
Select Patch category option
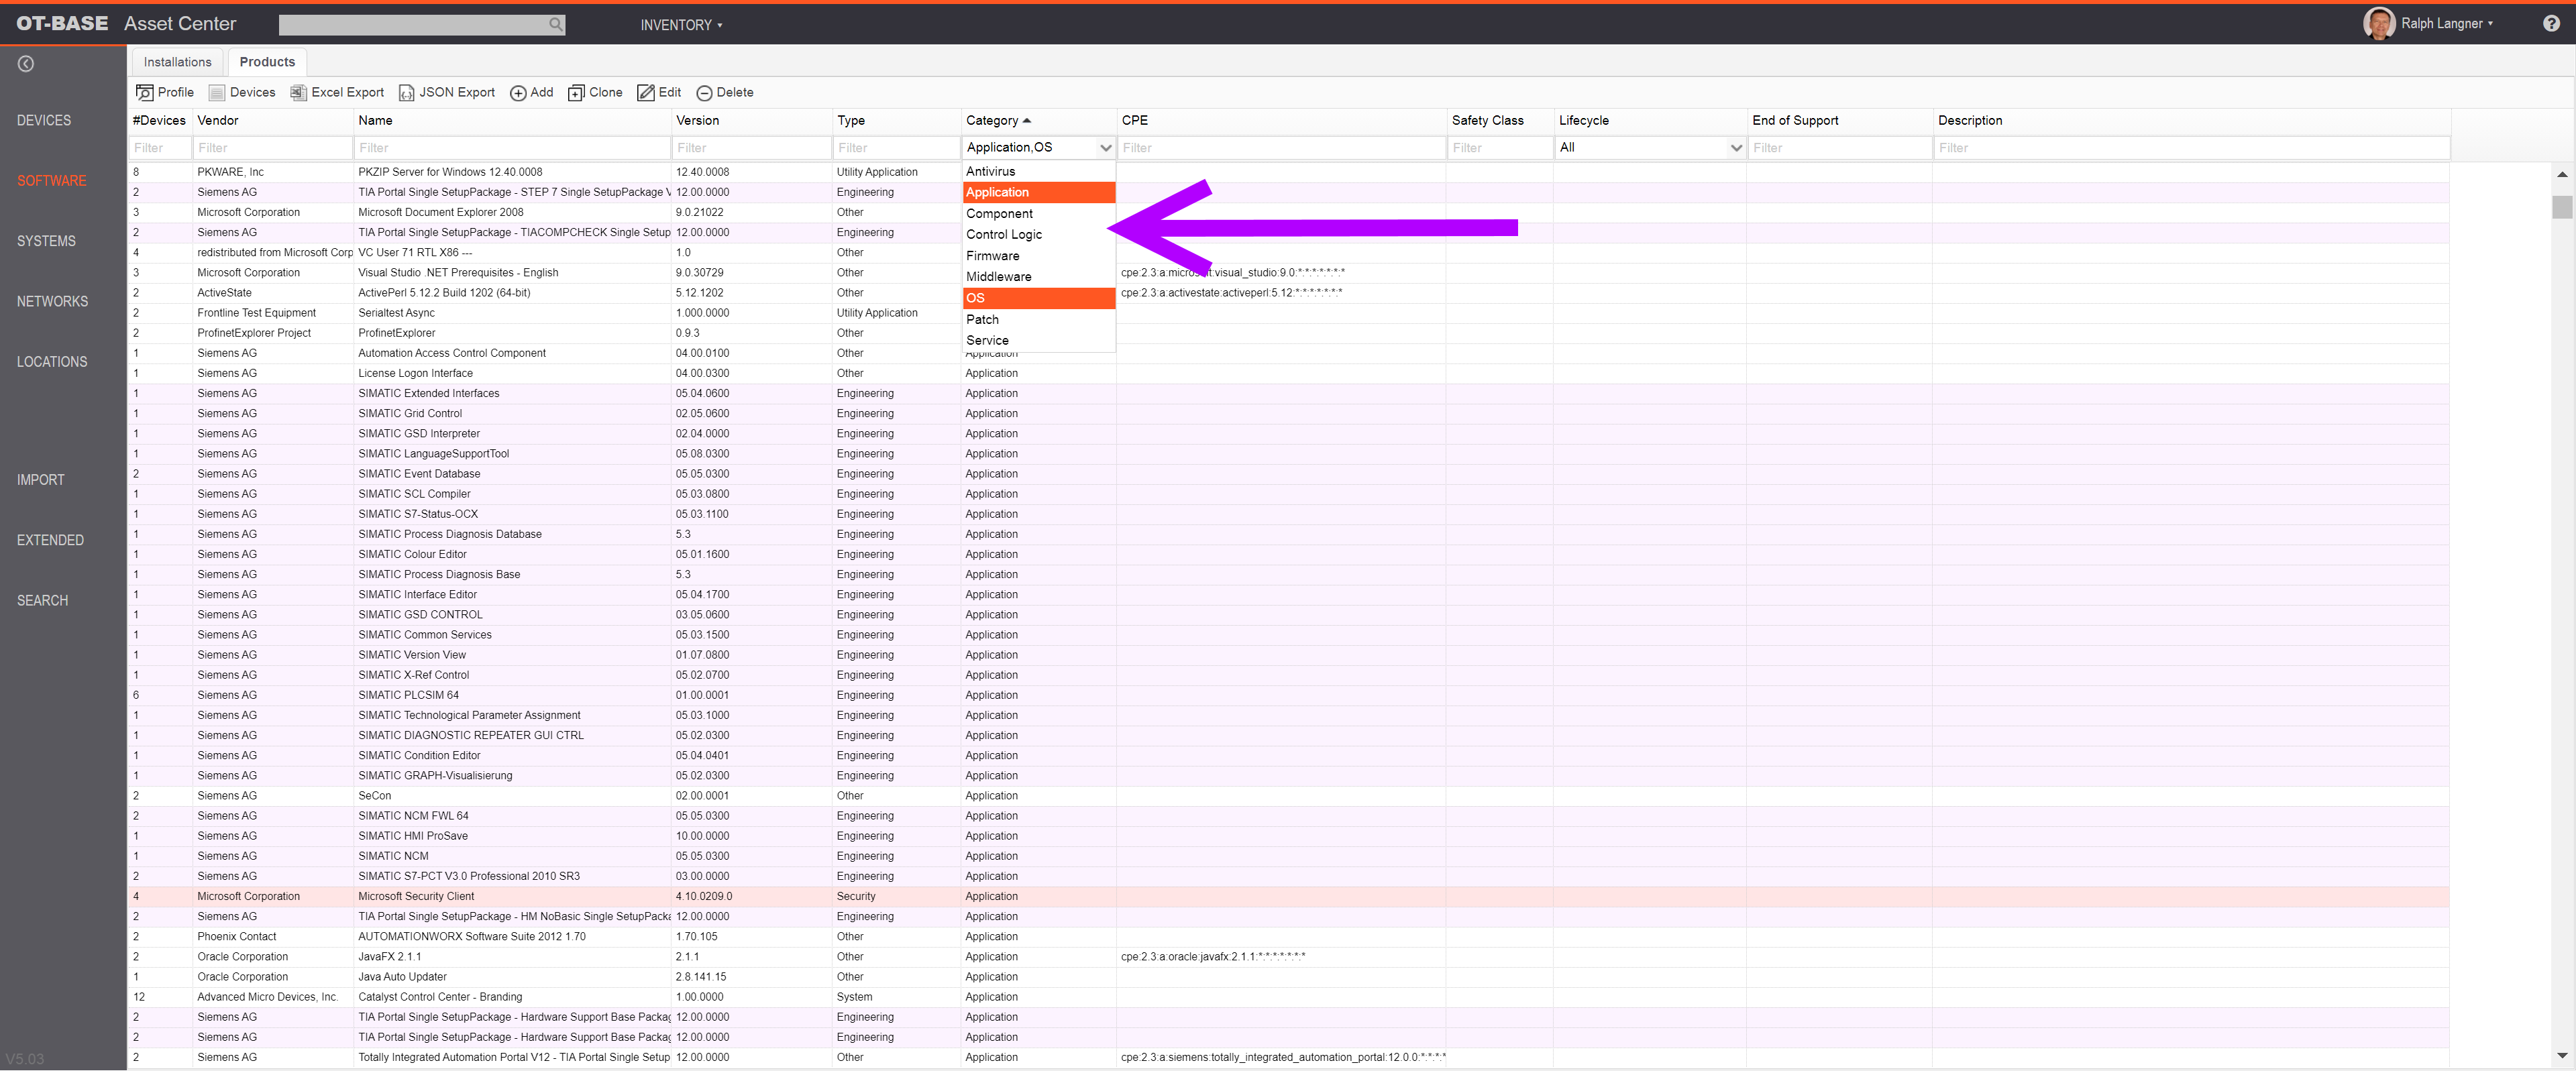point(1038,319)
